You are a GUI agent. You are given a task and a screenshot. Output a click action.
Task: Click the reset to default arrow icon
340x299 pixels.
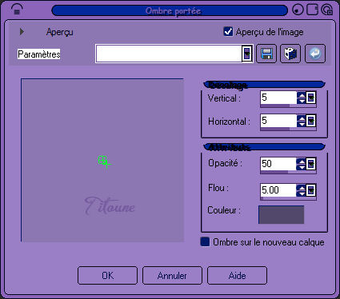[315, 54]
